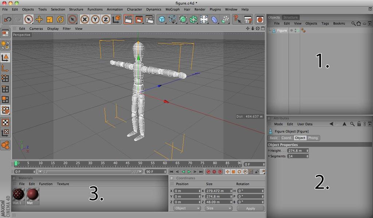Viewport: 373px width, 218px height.
Task: Click the eye icon in Objects panel
Action: tap(364, 24)
